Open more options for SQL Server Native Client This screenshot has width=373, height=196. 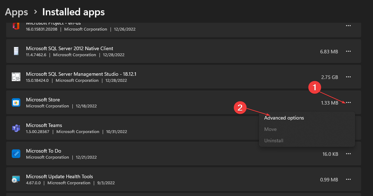[x=348, y=51]
